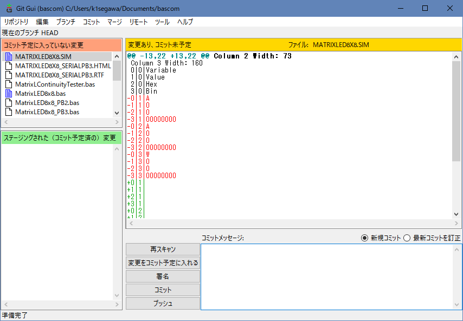Click the diff line '2|0|Hex'

pos(144,84)
